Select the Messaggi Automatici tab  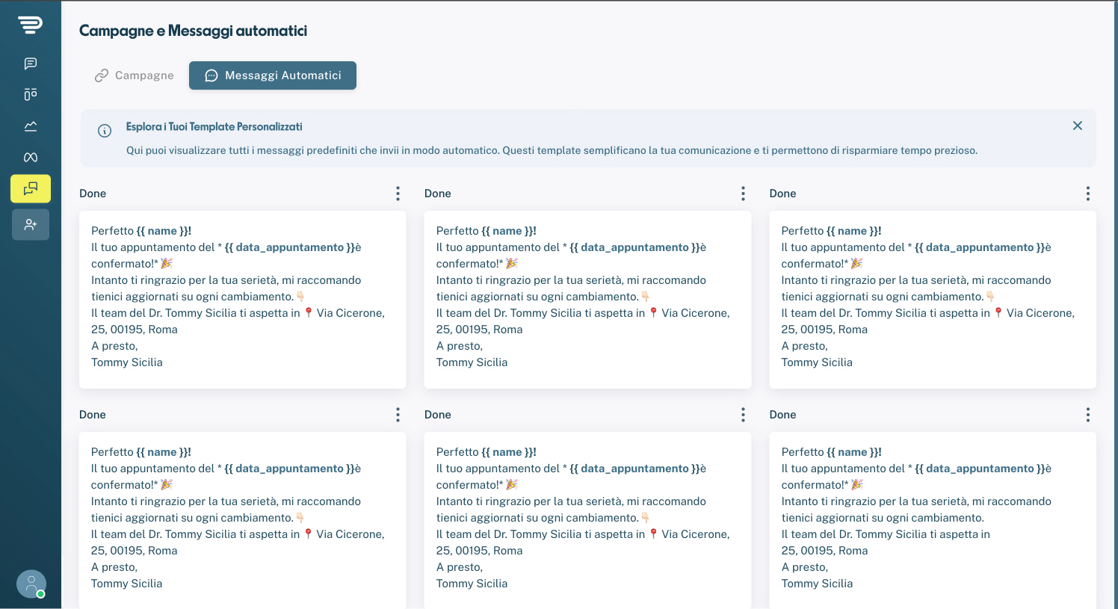tap(273, 75)
